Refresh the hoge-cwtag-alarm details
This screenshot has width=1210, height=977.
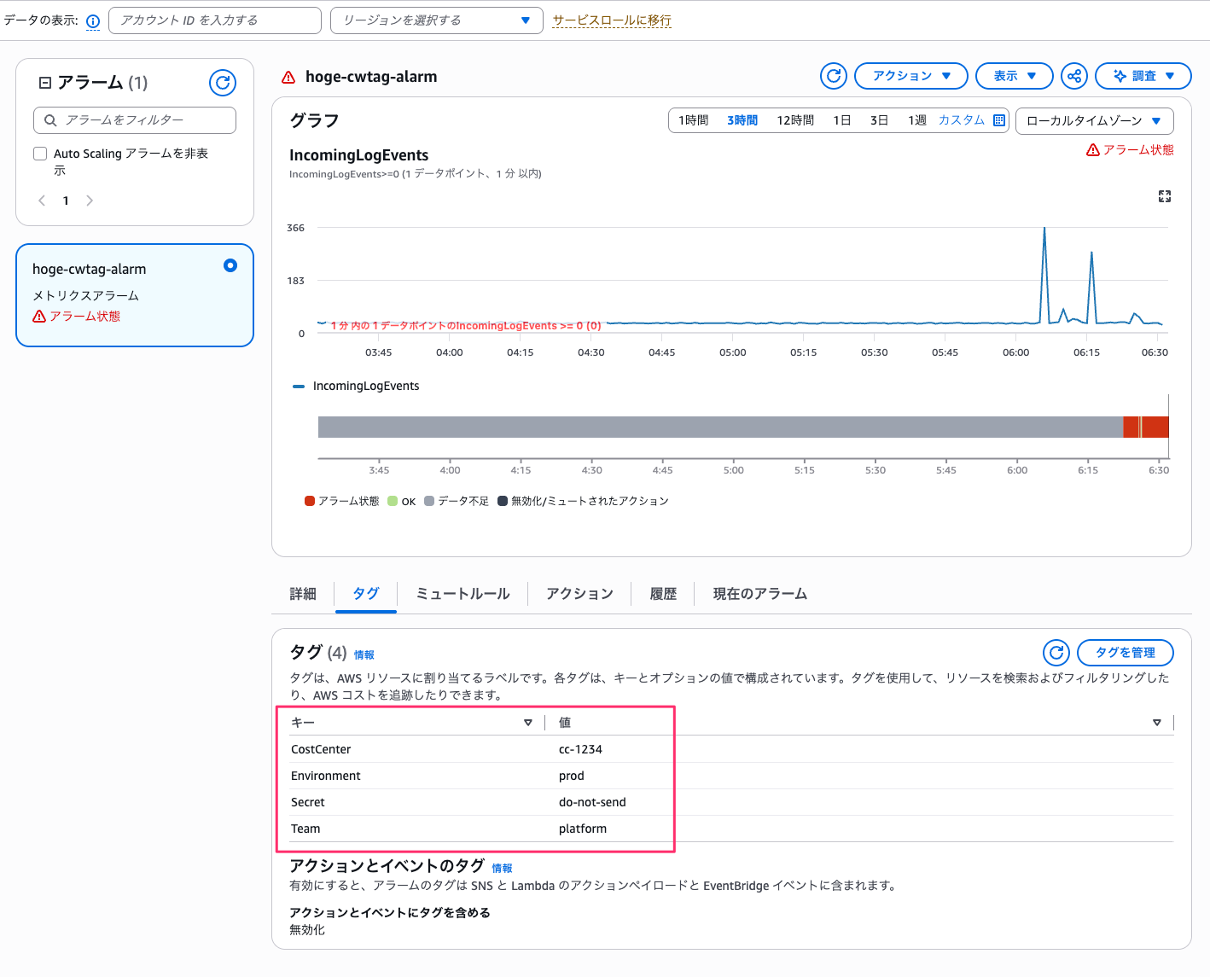pos(834,76)
